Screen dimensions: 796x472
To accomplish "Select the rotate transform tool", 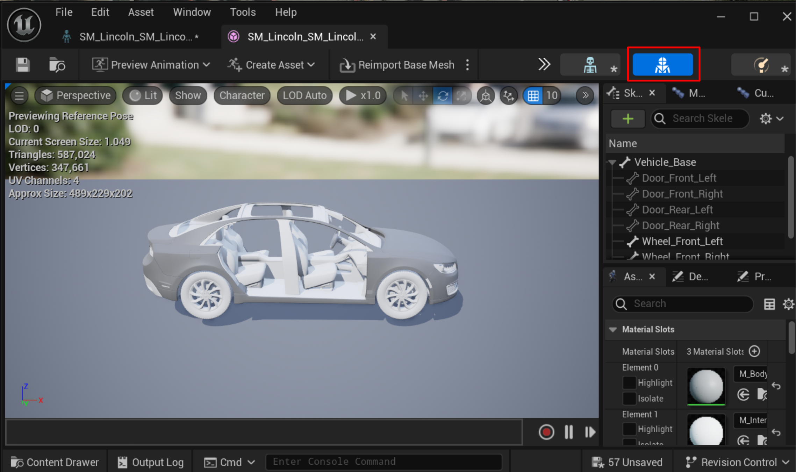I will click(442, 95).
